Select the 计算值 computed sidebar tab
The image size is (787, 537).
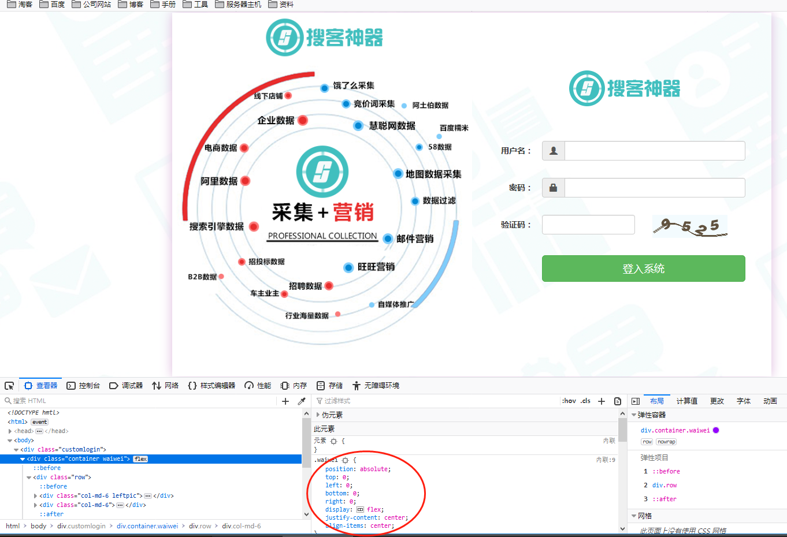[x=687, y=401]
